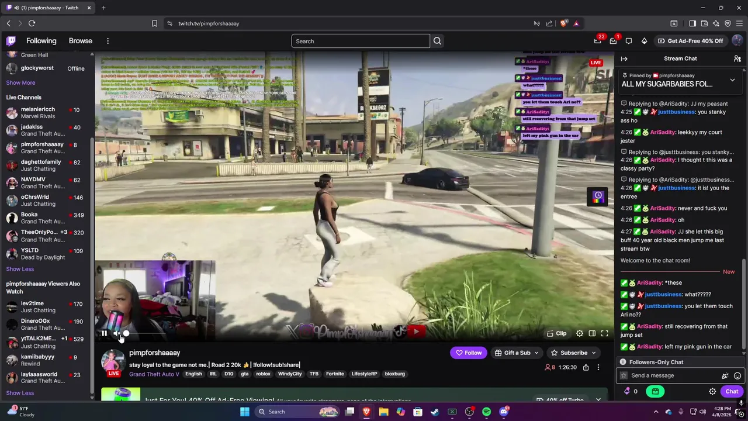Open the Browse tab
Viewport: 748px width, 421px height.
coord(81,41)
